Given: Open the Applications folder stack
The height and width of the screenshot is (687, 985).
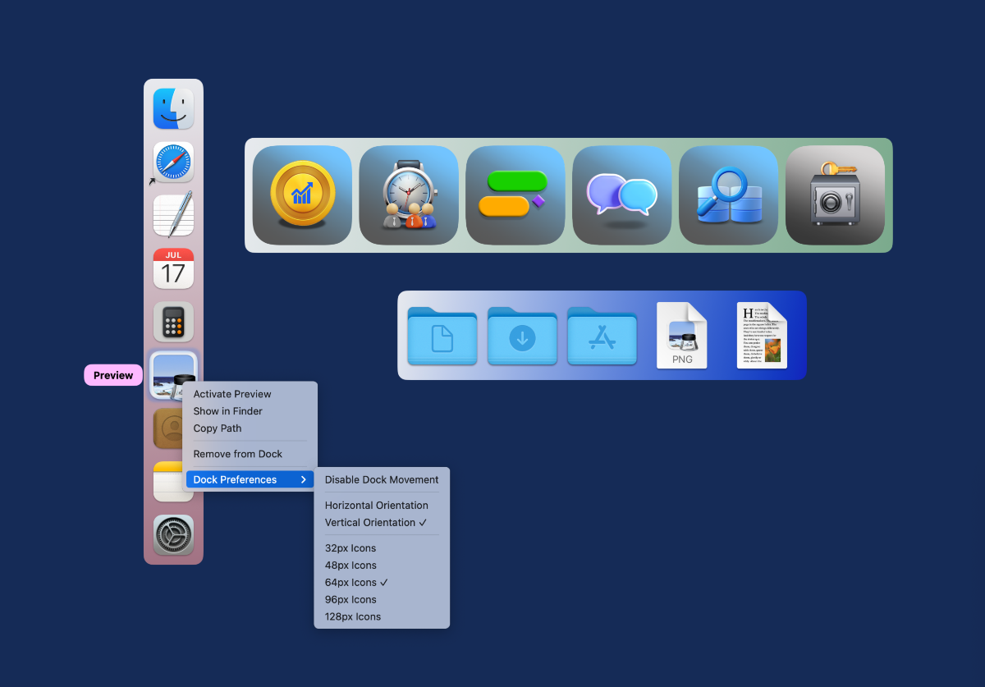Looking at the screenshot, I should coord(602,336).
